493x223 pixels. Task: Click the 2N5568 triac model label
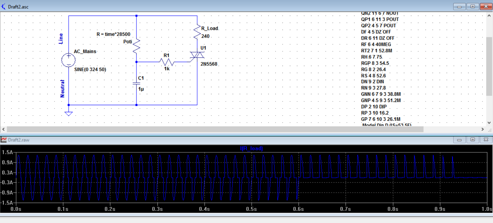209,64
